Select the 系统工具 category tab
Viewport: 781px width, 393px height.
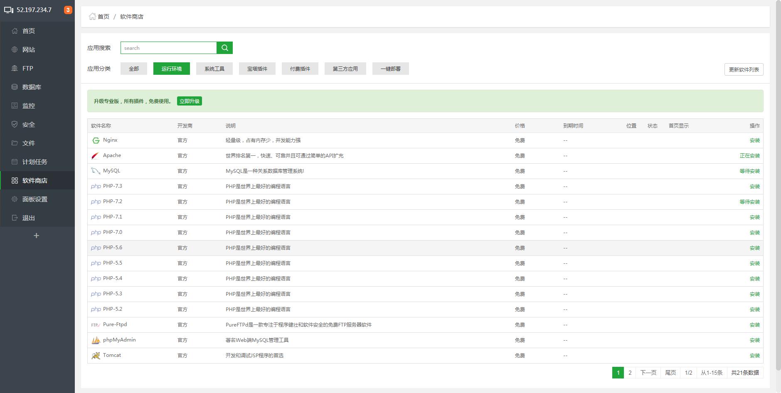[214, 69]
